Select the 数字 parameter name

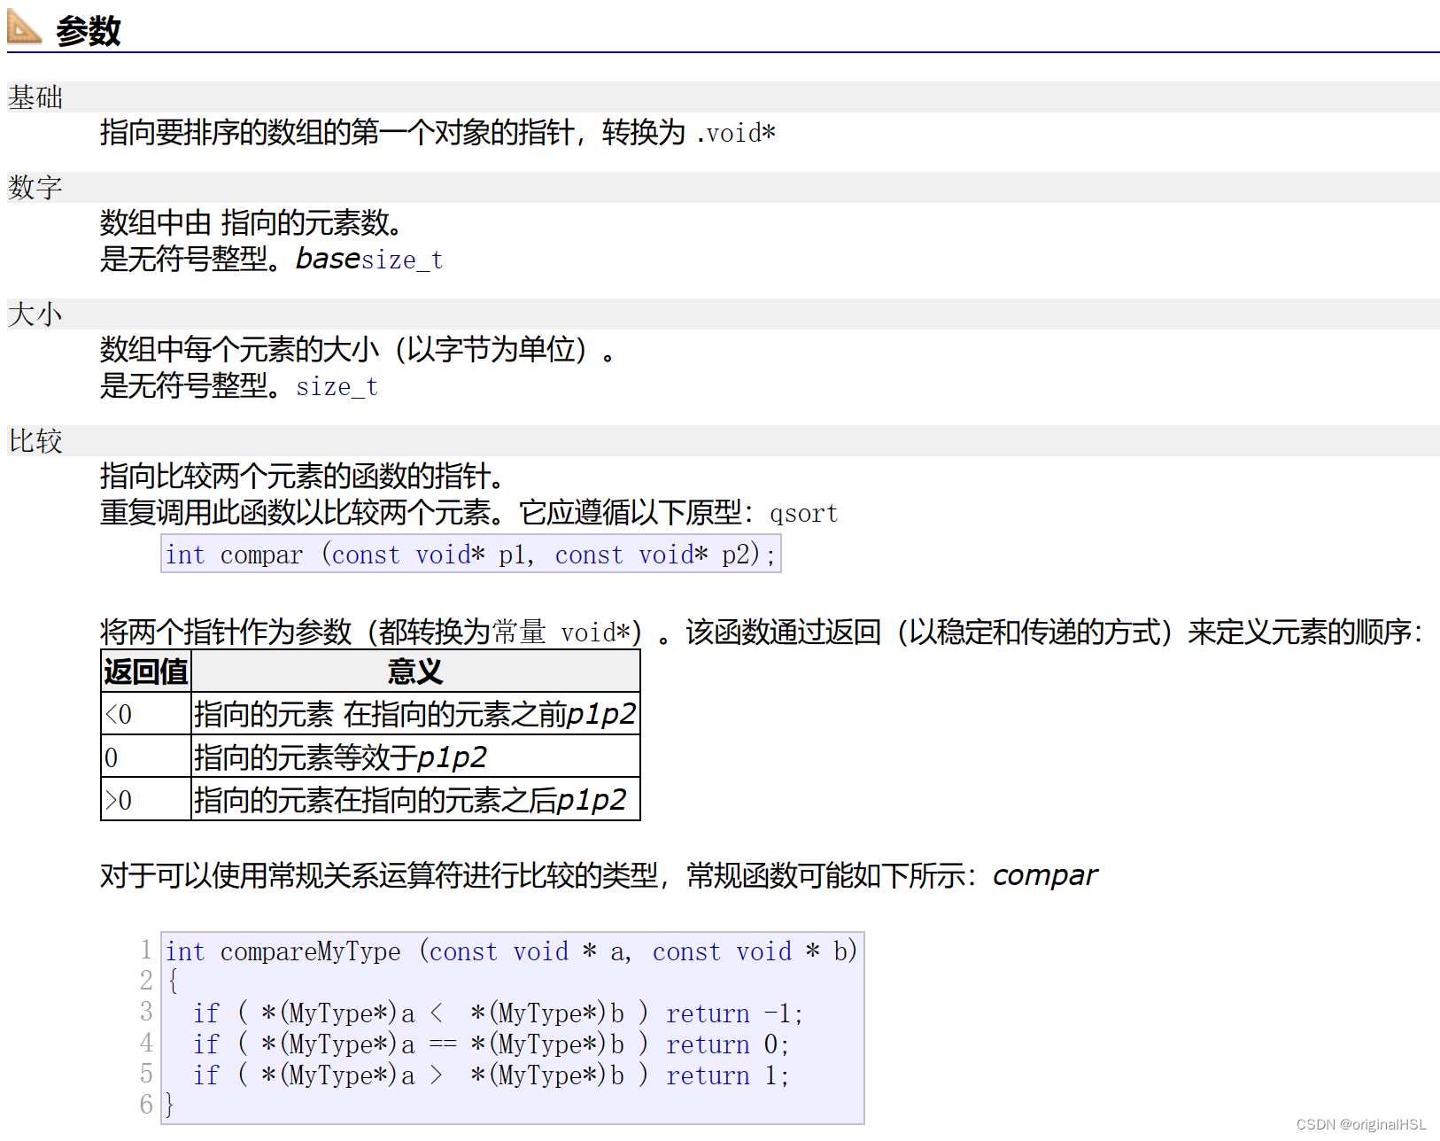35,188
